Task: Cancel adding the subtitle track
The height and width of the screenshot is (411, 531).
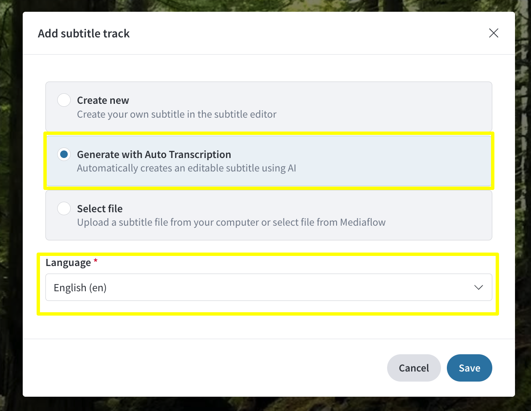Action: pos(414,368)
